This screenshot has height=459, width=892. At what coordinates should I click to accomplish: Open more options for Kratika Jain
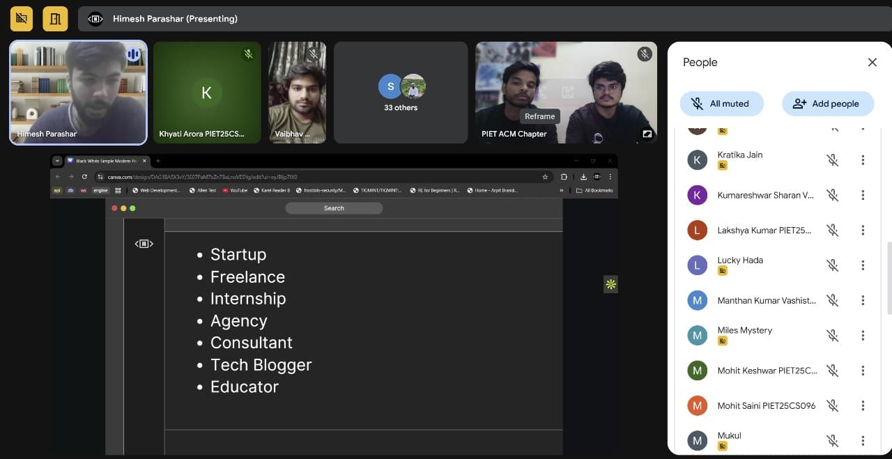[863, 160]
